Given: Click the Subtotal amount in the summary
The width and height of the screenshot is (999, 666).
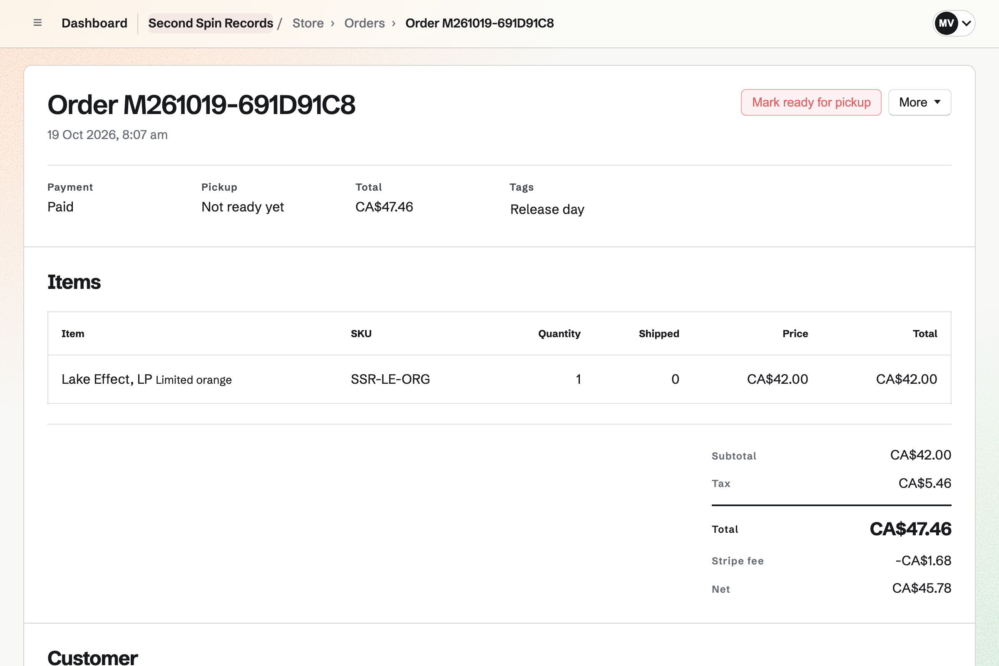Looking at the screenshot, I should coord(920,455).
